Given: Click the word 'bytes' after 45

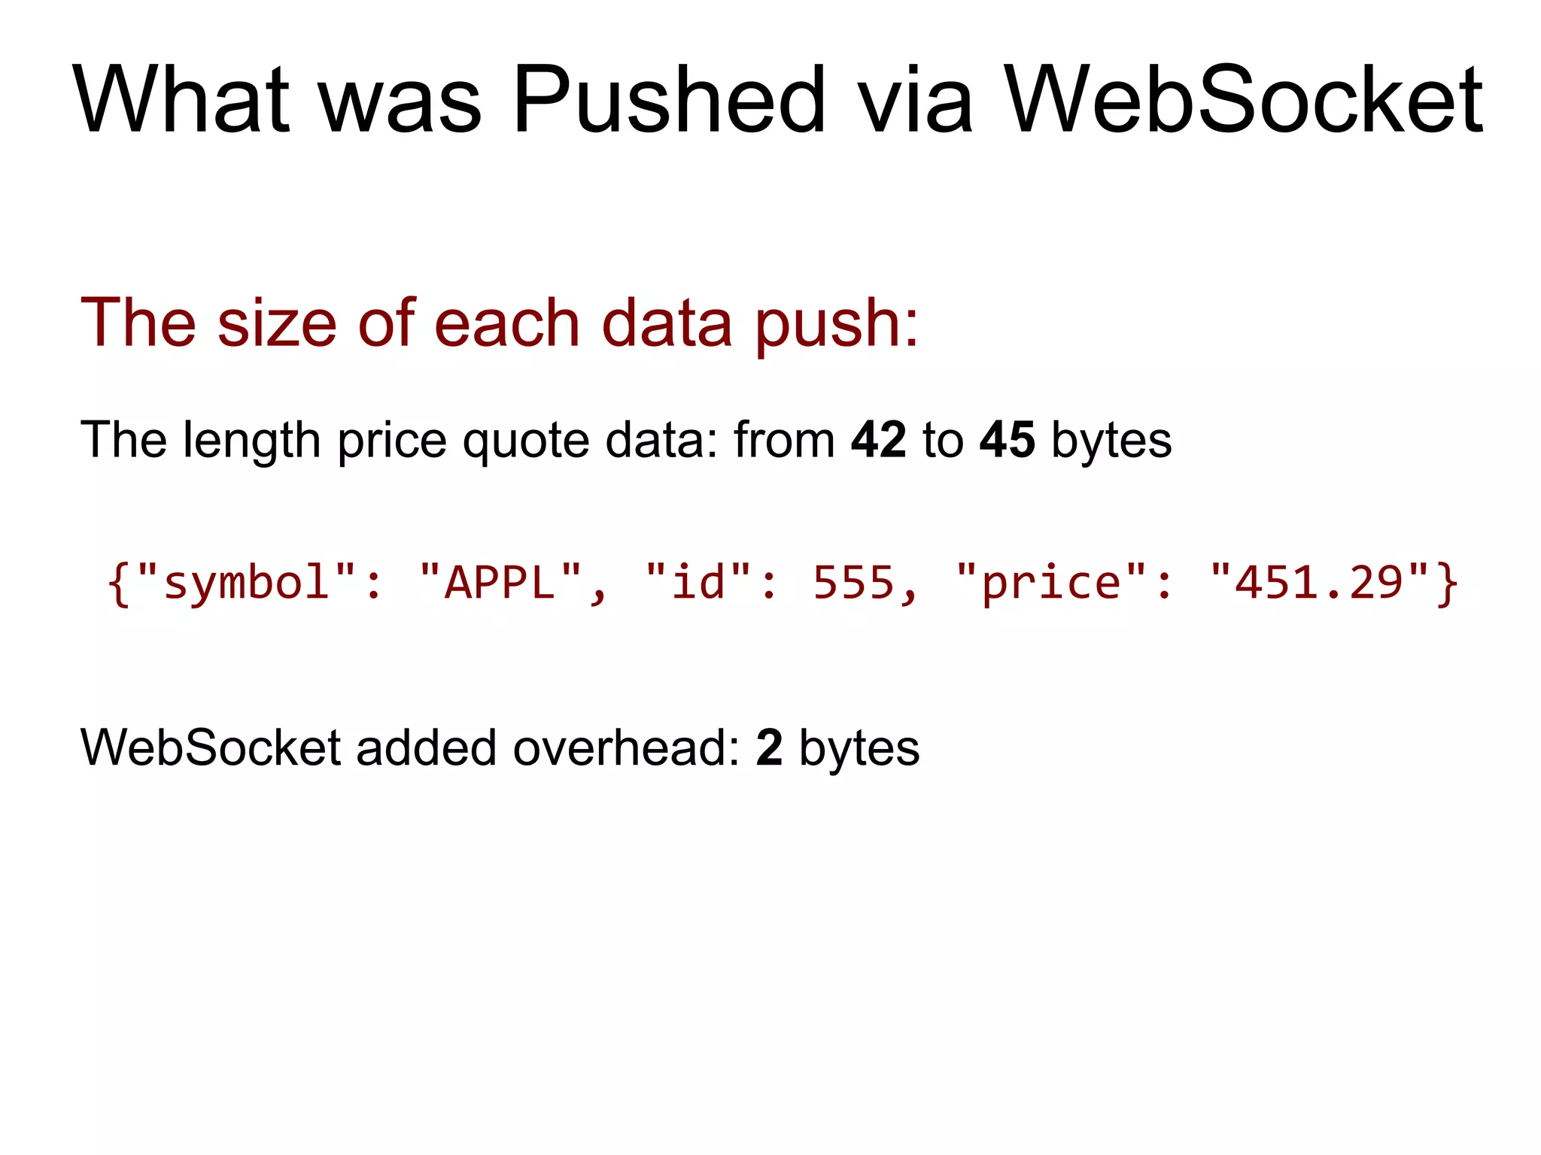Looking at the screenshot, I should pos(1111,440).
